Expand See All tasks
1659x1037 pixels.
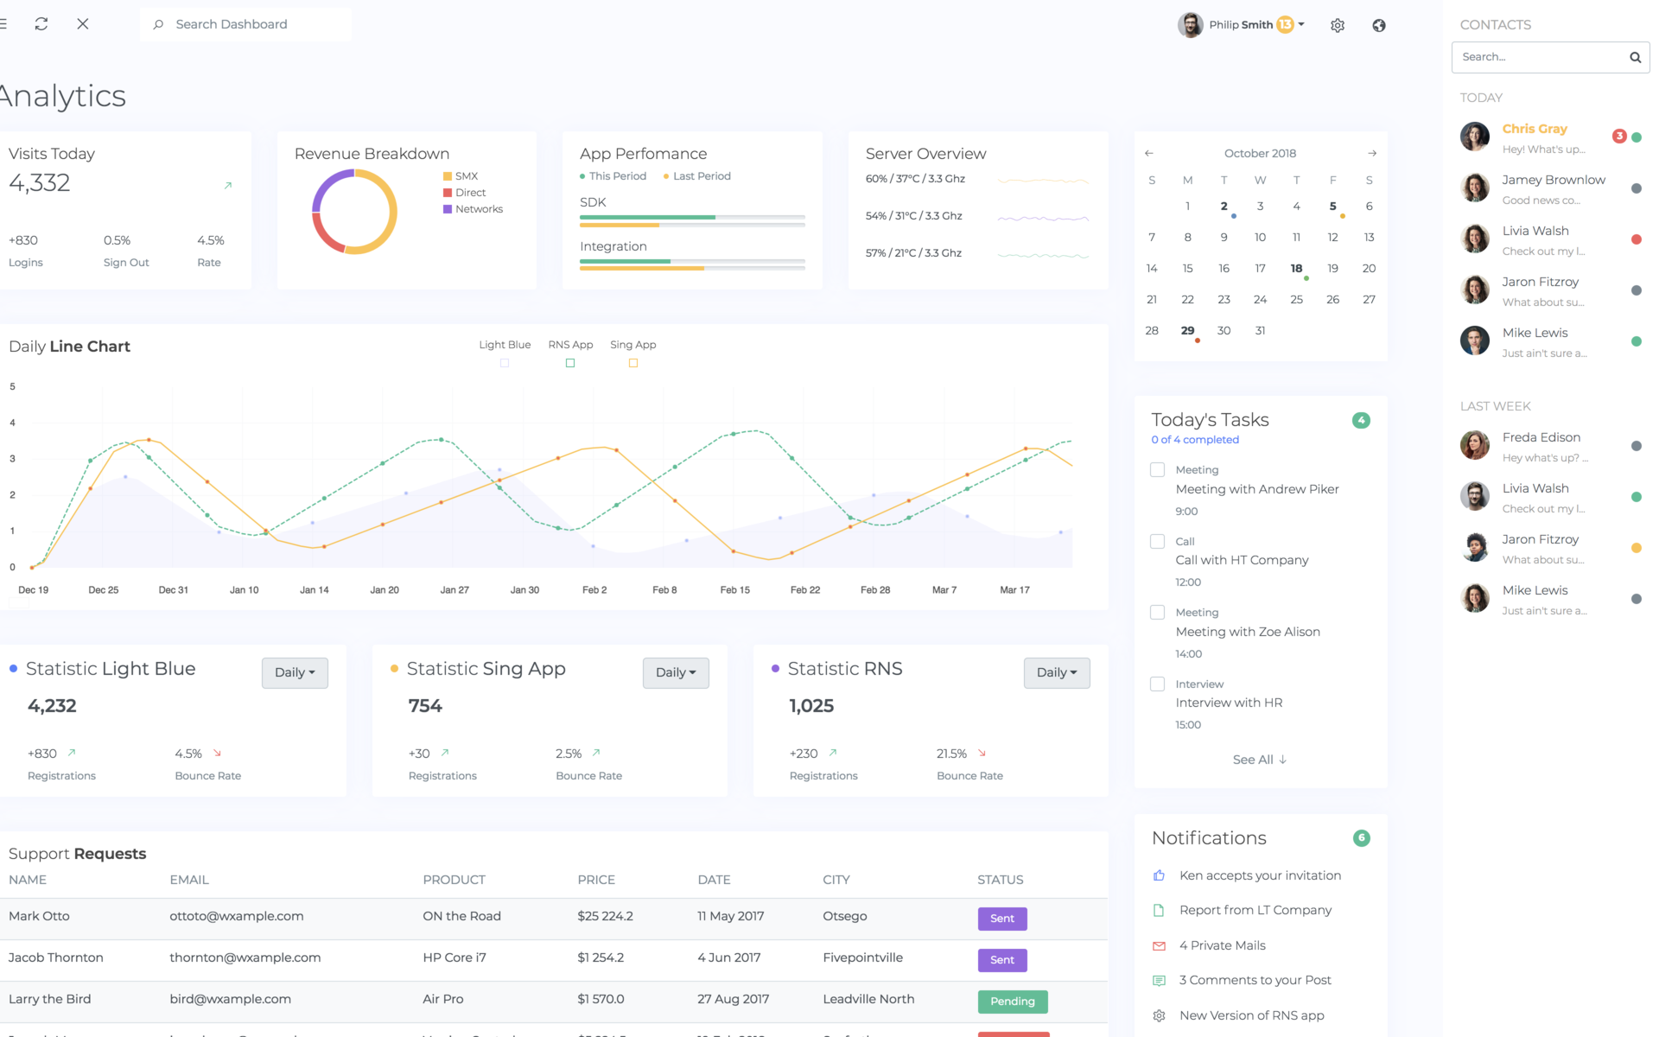[1260, 760]
